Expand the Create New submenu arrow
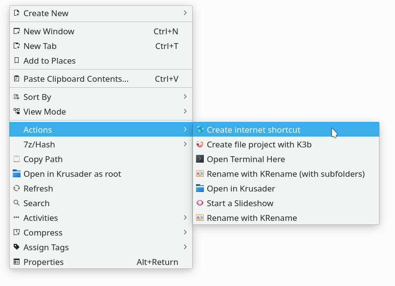Screen dimensions: 395x286 pyautogui.click(x=185, y=13)
